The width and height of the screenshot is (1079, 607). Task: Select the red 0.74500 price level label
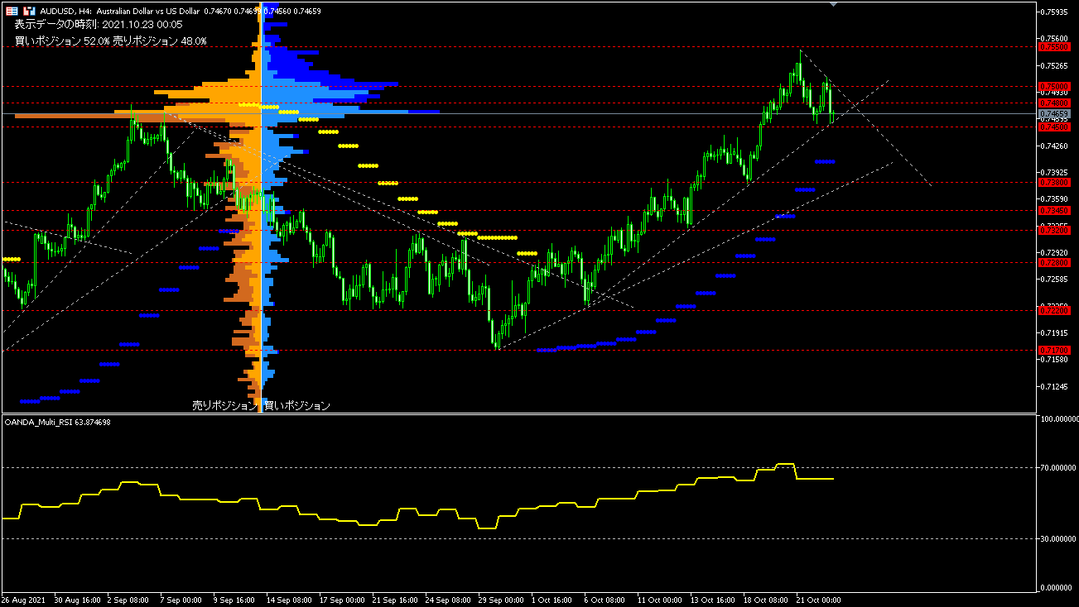point(1053,127)
